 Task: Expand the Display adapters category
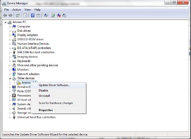(10, 35)
